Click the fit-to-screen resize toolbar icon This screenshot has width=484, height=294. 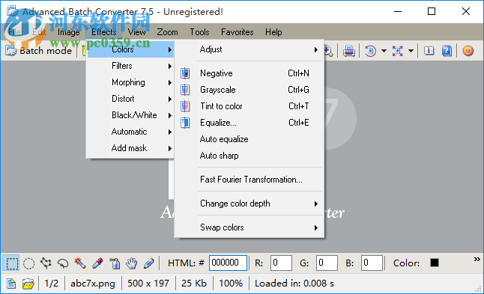coord(398,51)
